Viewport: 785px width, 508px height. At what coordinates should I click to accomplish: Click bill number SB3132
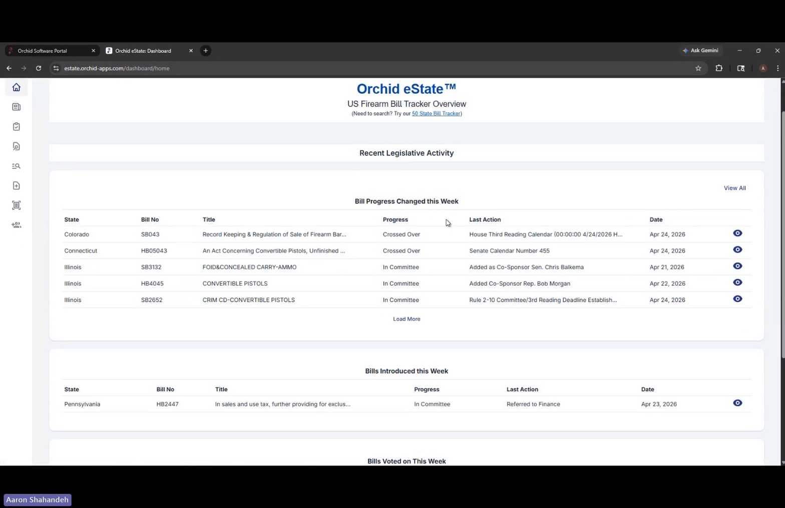click(x=151, y=268)
